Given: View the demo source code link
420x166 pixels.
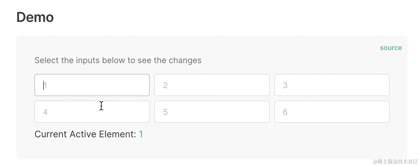Looking at the screenshot, I should 391,48.
